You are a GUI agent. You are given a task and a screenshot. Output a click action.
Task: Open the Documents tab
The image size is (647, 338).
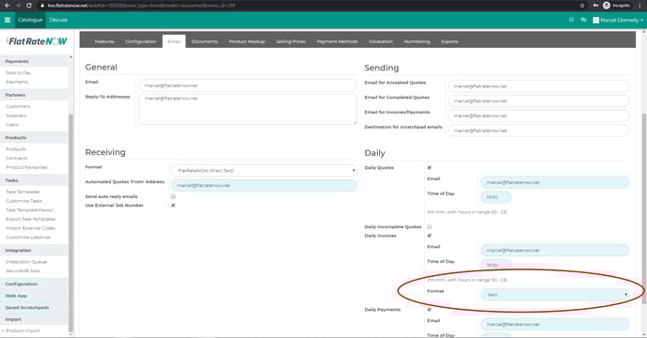(205, 41)
